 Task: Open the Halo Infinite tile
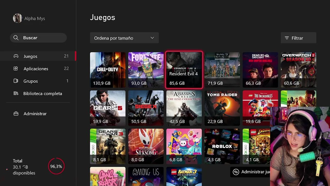tap(222, 70)
